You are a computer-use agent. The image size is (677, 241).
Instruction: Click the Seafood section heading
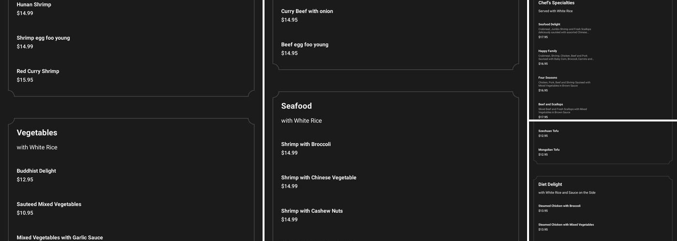point(296,106)
